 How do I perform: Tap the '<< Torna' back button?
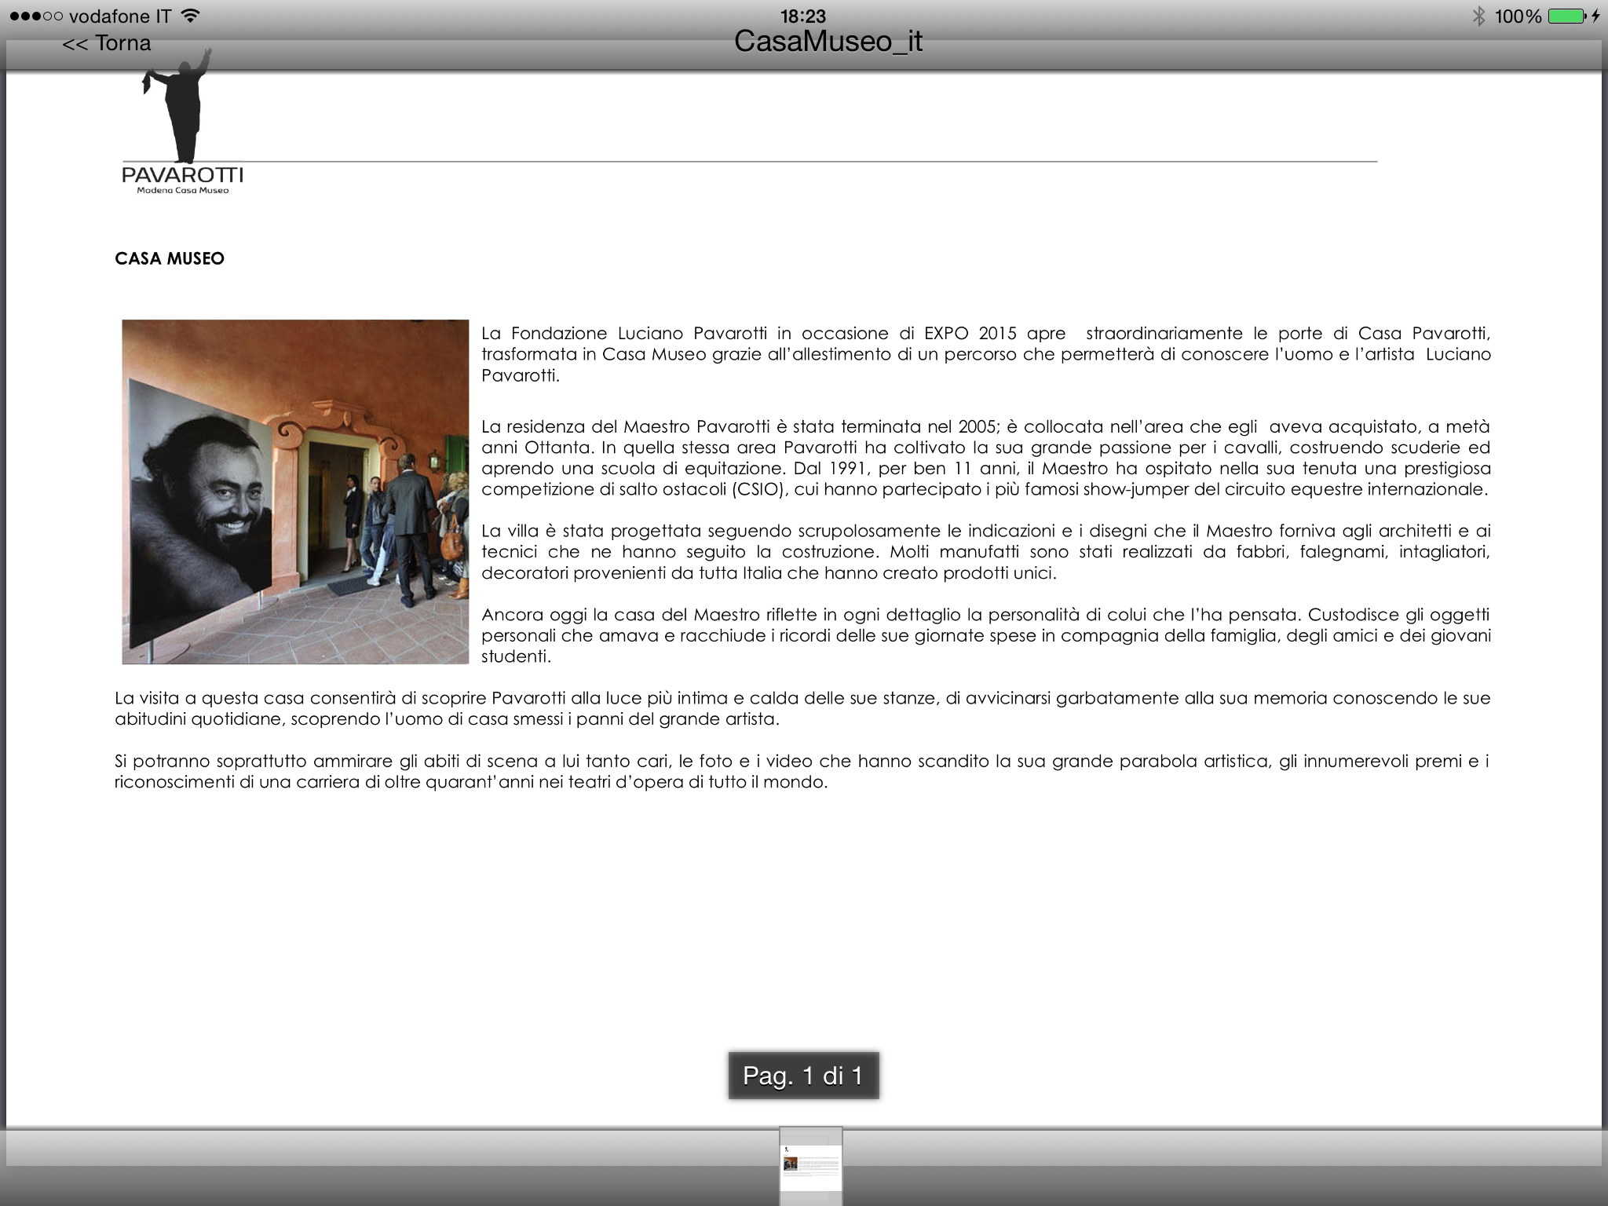[x=106, y=43]
